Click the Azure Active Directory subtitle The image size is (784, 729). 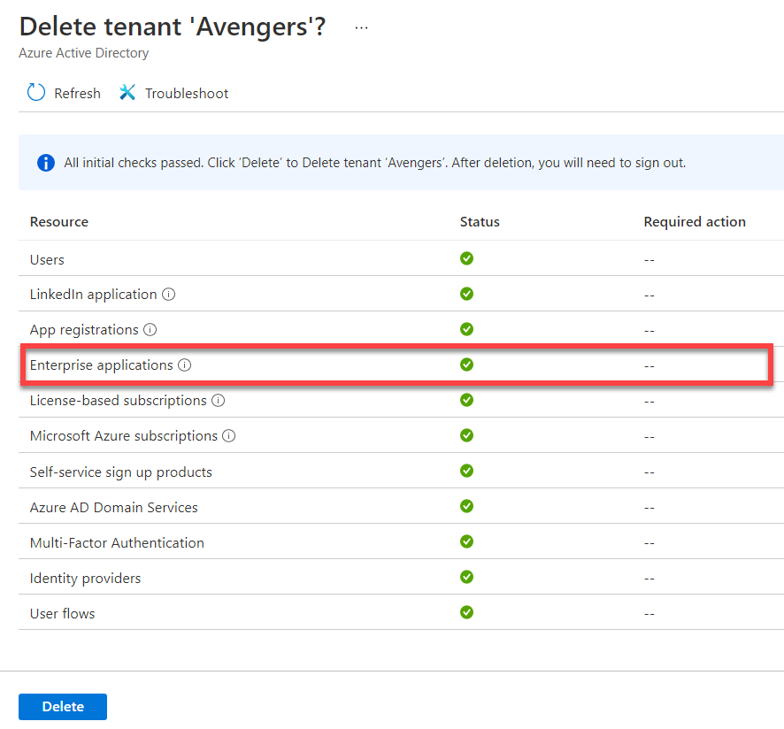[84, 53]
